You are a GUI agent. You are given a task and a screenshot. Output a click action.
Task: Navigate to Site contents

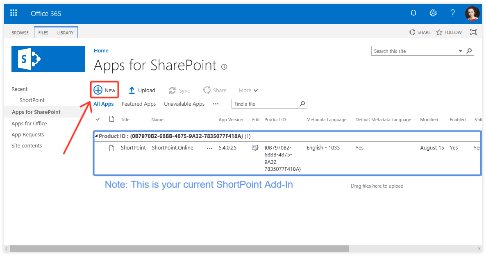click(27, 145)
